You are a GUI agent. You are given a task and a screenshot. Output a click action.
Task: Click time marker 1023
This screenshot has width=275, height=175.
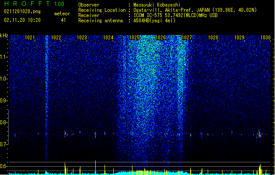coord(82,38)
